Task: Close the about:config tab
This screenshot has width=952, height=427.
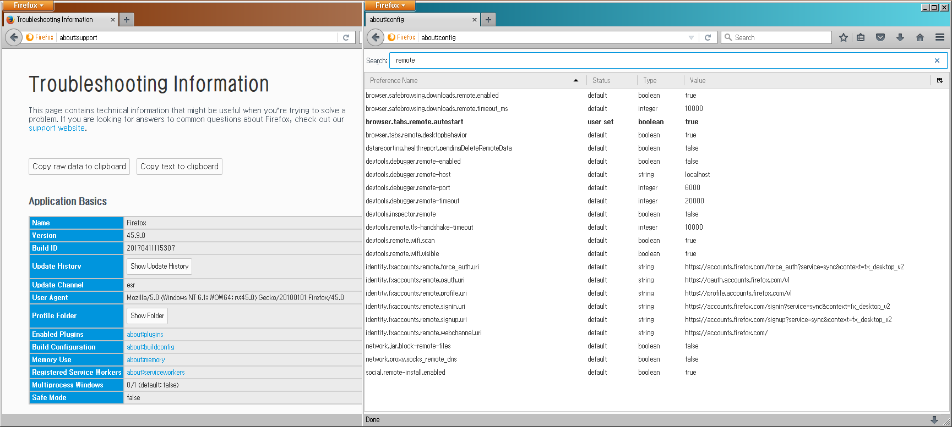Action: coord(475,20)
